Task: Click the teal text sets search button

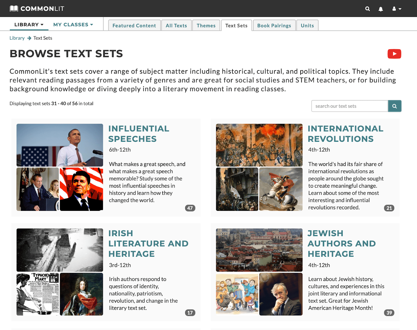Action: click(395, 106)
